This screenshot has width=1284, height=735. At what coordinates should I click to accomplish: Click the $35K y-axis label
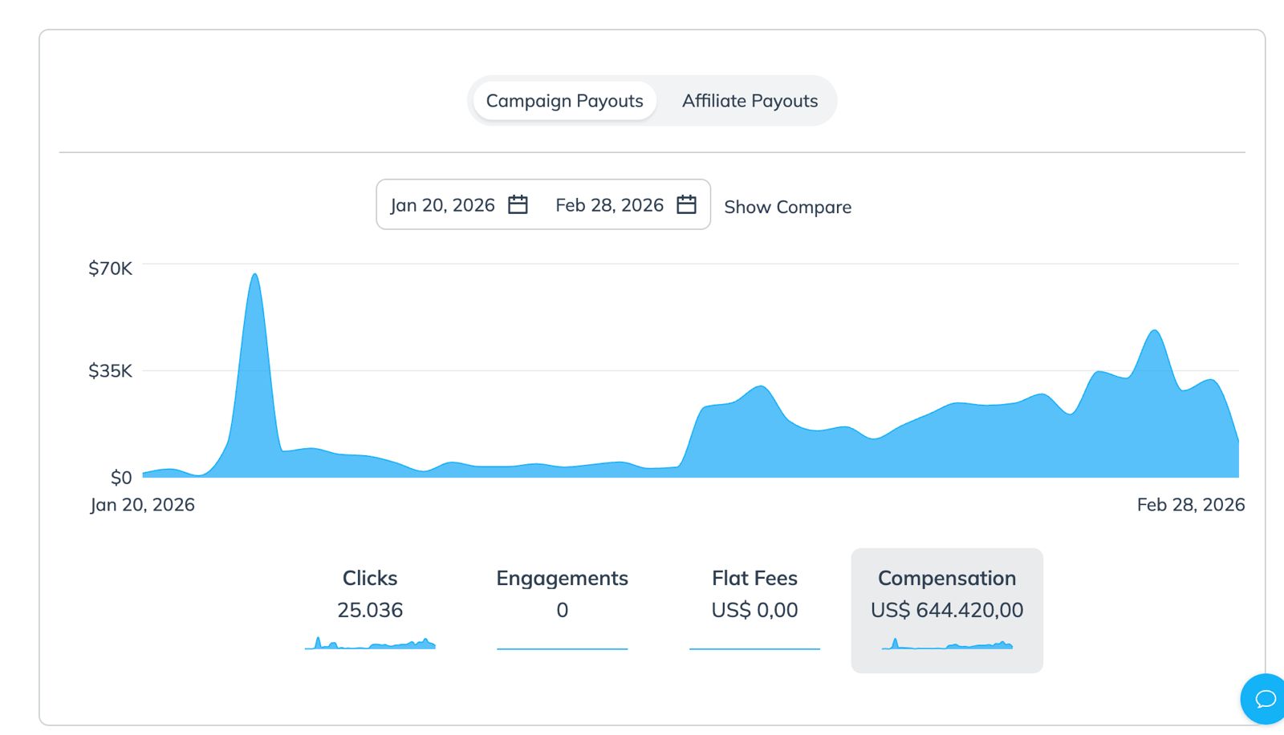(x=110, y=371)
